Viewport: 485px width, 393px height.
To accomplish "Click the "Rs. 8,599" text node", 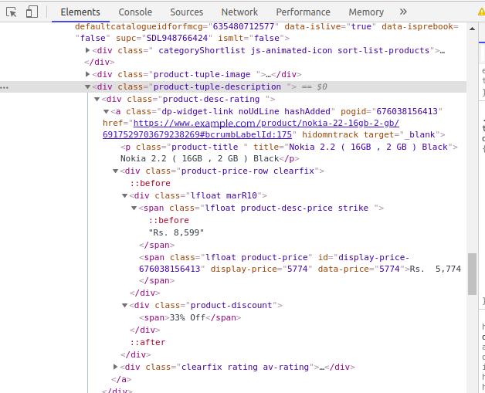I will tap(176, 232).
